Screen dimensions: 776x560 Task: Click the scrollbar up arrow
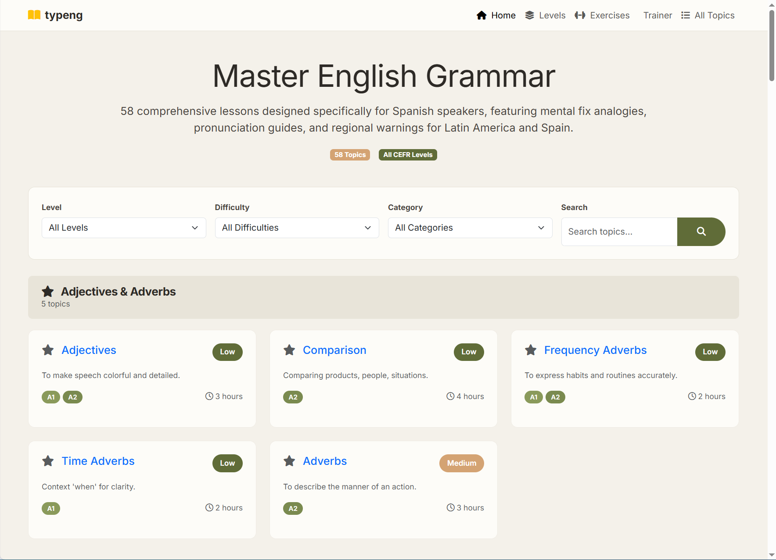coord(772,5)
